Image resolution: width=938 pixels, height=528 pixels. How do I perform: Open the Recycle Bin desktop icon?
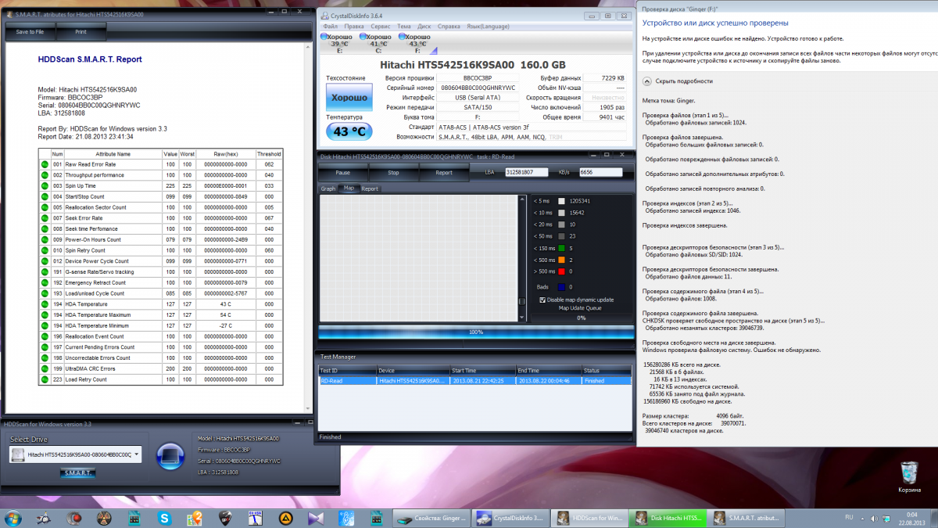pos(909,477)
